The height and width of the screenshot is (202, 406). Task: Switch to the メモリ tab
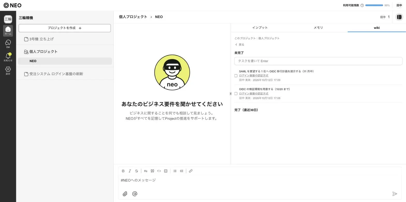click(318, 28)
